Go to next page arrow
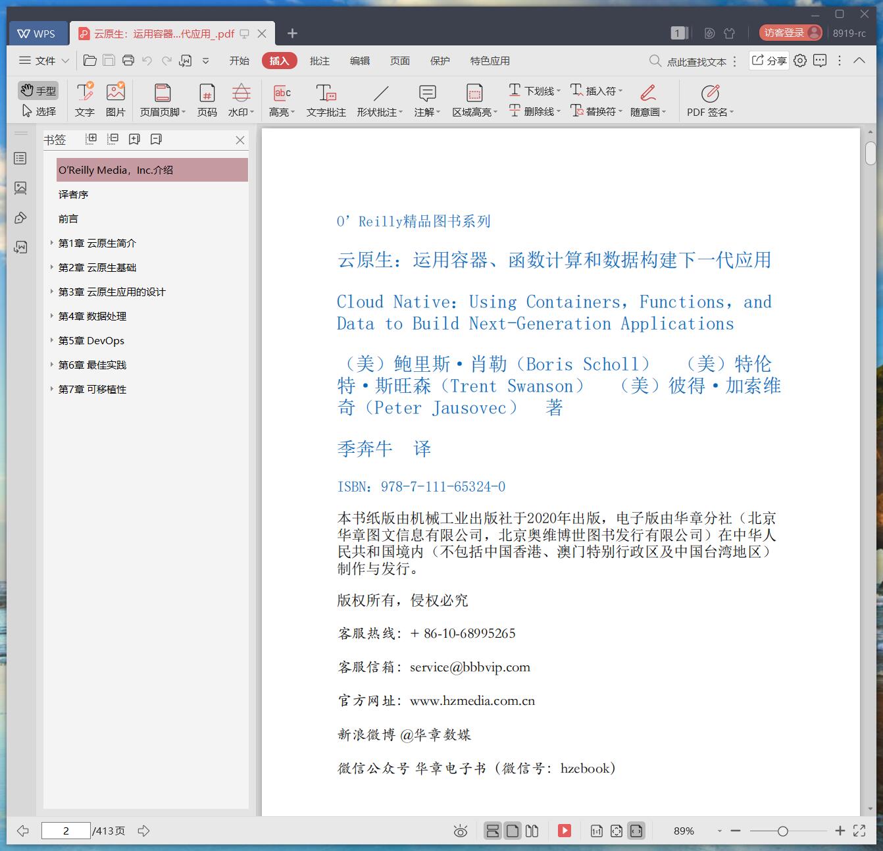Screen dimensions: 883x851 [x=143, y=831]
